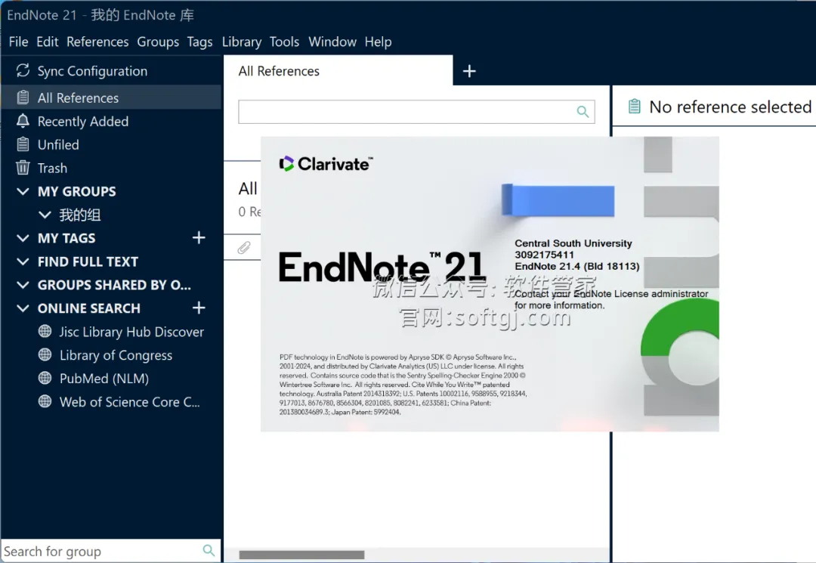Collapse the ONLINE SEARCH section

coord(22,308)
